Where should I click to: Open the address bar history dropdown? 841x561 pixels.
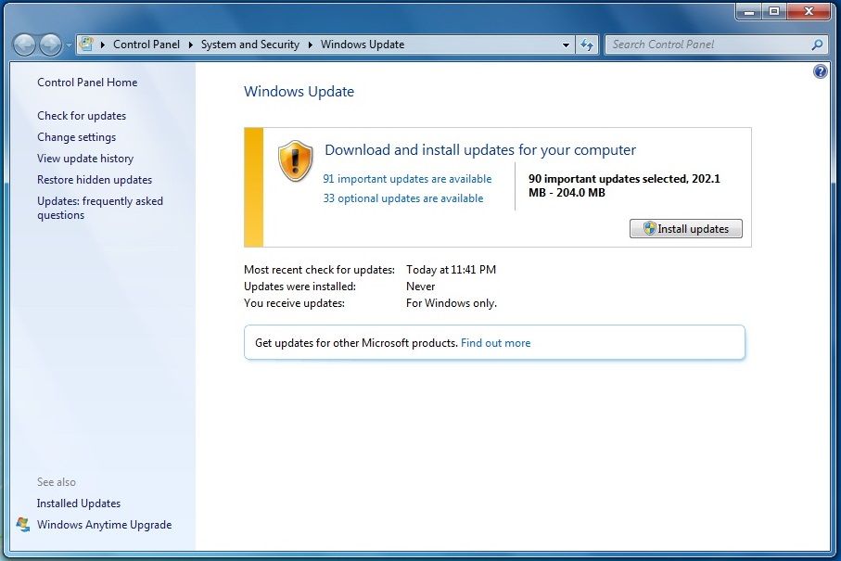click(567, 45)
